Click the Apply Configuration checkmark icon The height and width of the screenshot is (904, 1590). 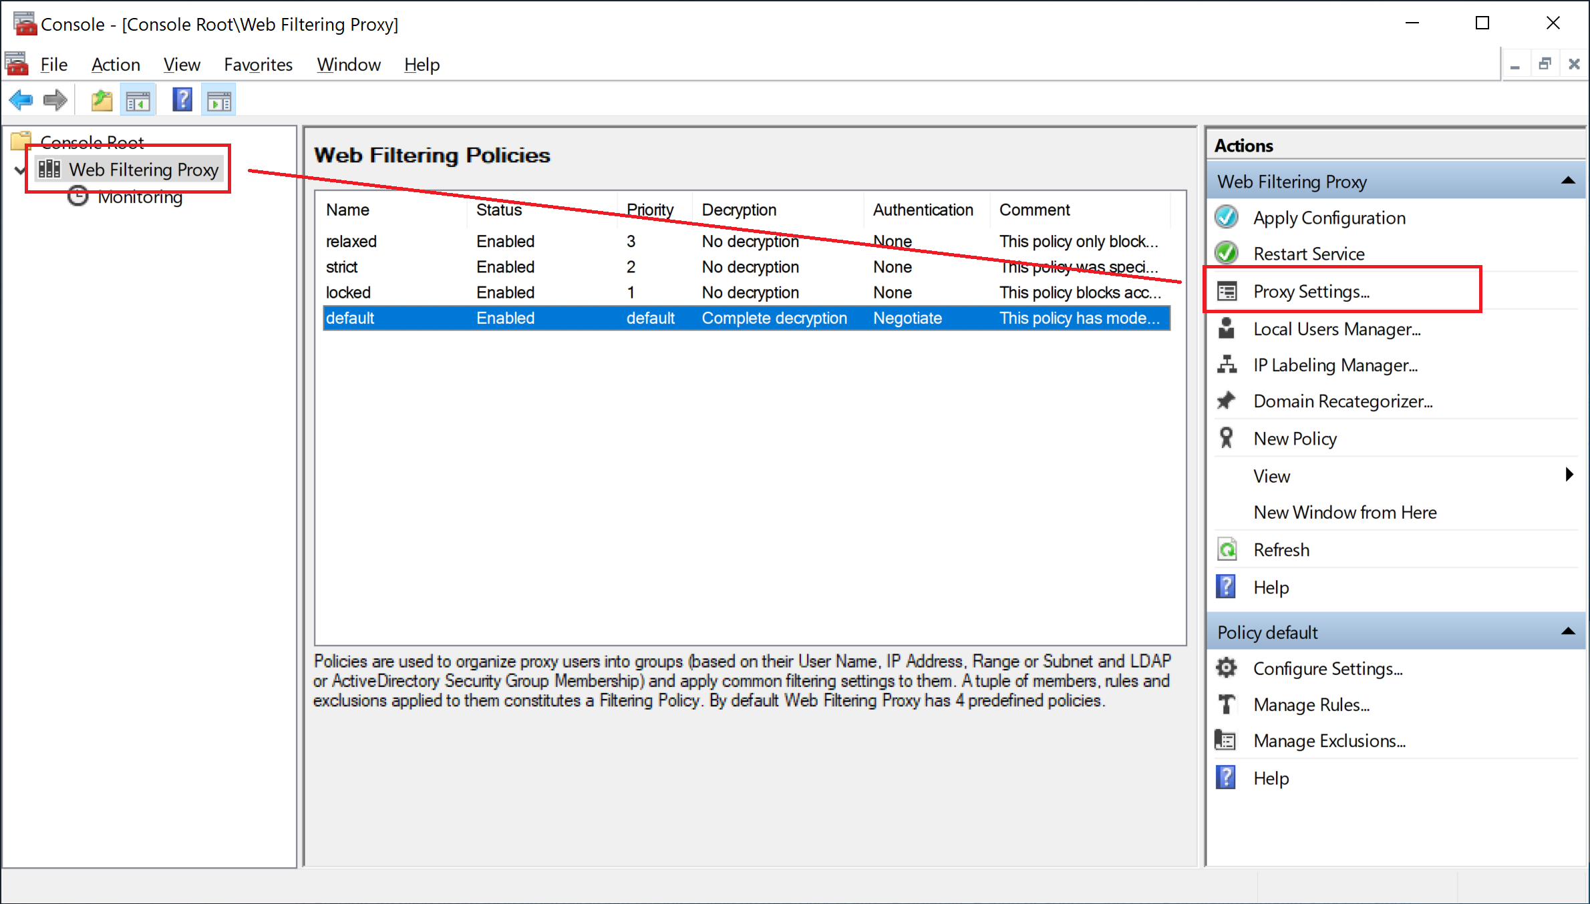(1227, 218)
